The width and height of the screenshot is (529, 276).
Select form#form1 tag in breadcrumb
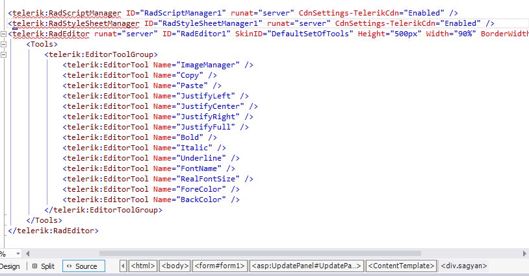tap(220, 266)
